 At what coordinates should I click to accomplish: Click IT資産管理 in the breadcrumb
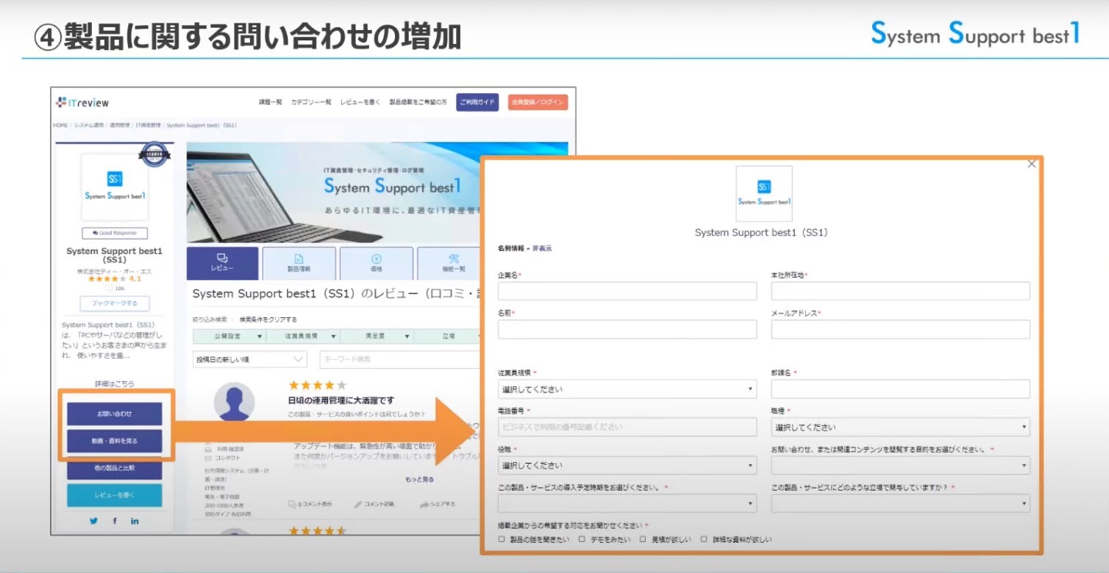point(148,126)
